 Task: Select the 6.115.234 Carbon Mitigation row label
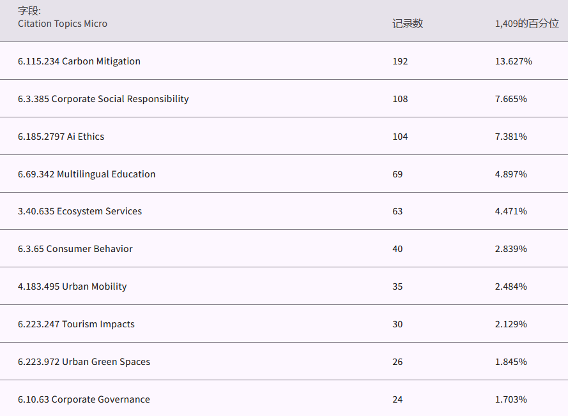(79, 61)
